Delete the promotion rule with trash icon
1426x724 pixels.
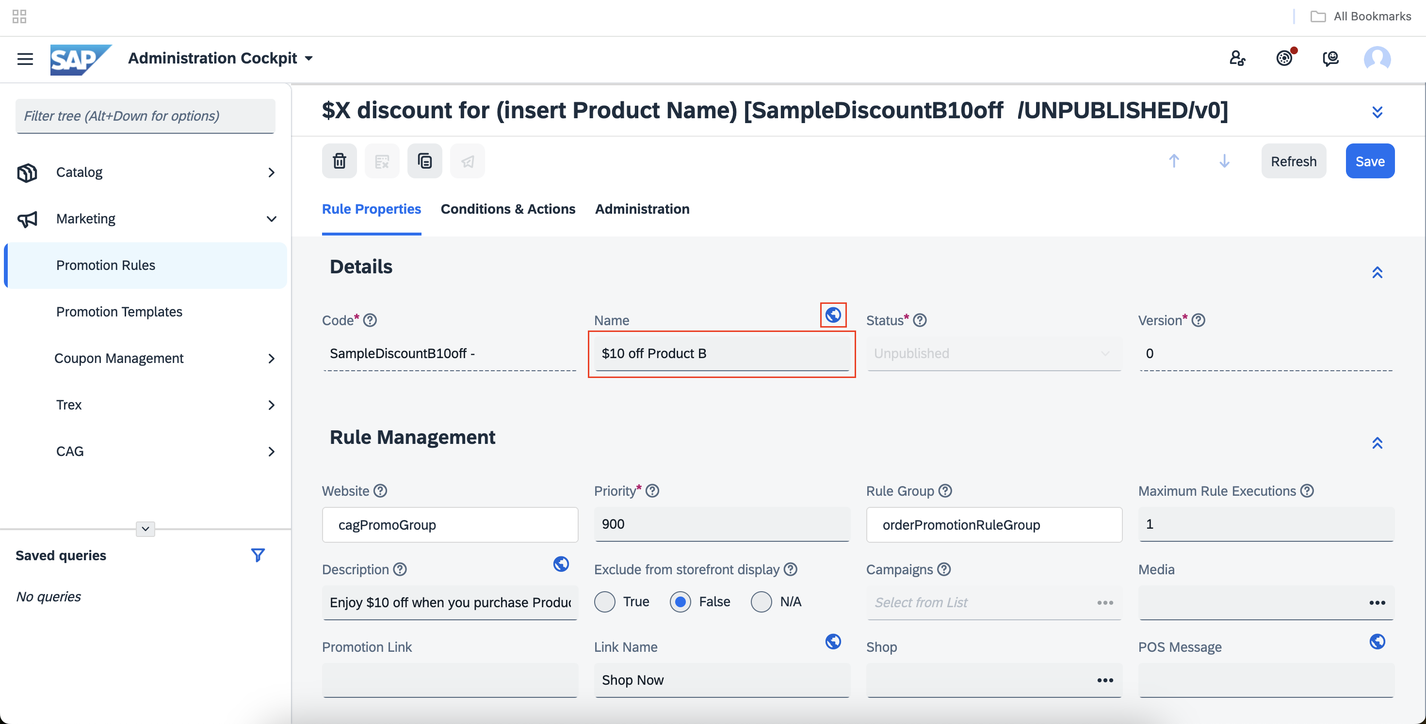coord(340,161)
